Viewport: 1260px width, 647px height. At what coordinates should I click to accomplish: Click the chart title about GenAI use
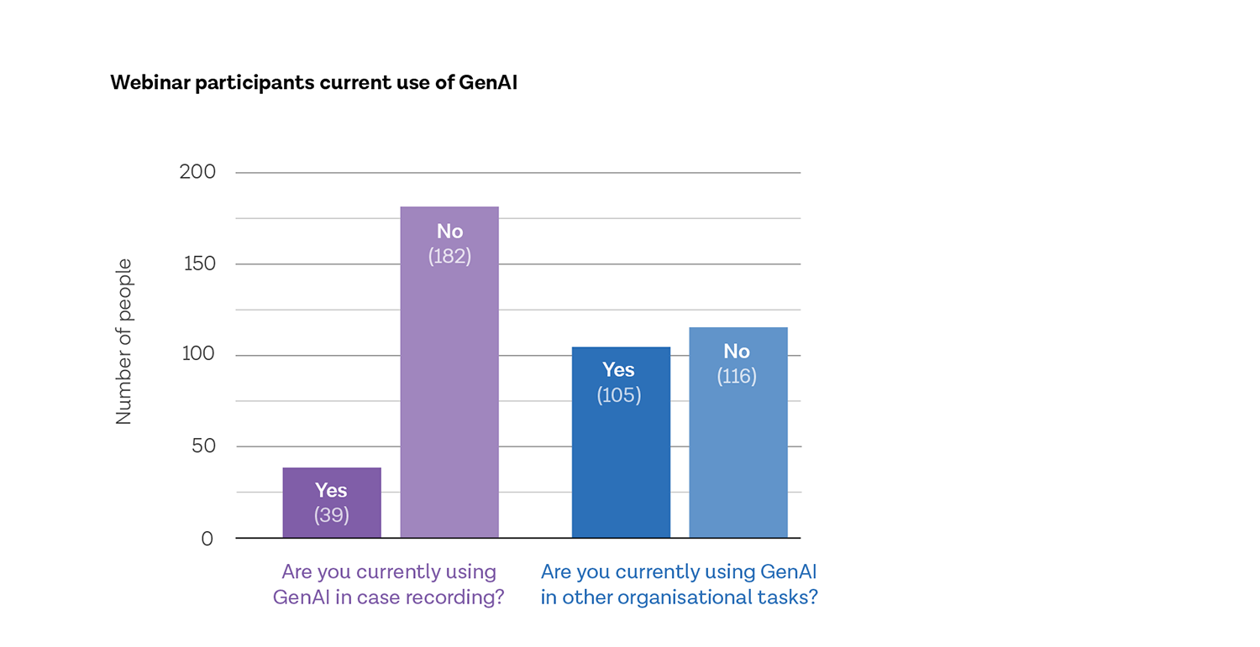tap(313, 83)
